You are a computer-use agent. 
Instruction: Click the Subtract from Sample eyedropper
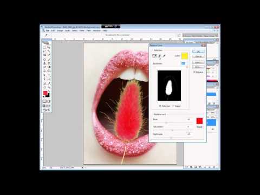pos(164,56)
